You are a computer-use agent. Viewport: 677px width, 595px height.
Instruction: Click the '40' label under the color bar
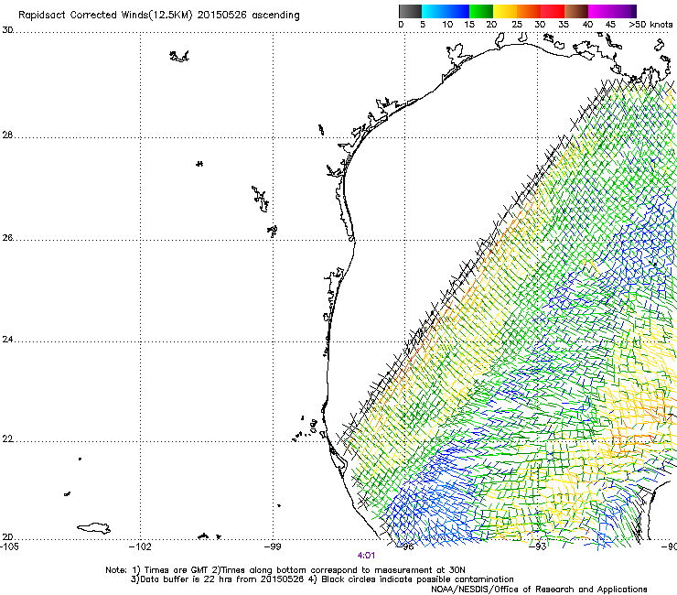(x=587, y=25)
